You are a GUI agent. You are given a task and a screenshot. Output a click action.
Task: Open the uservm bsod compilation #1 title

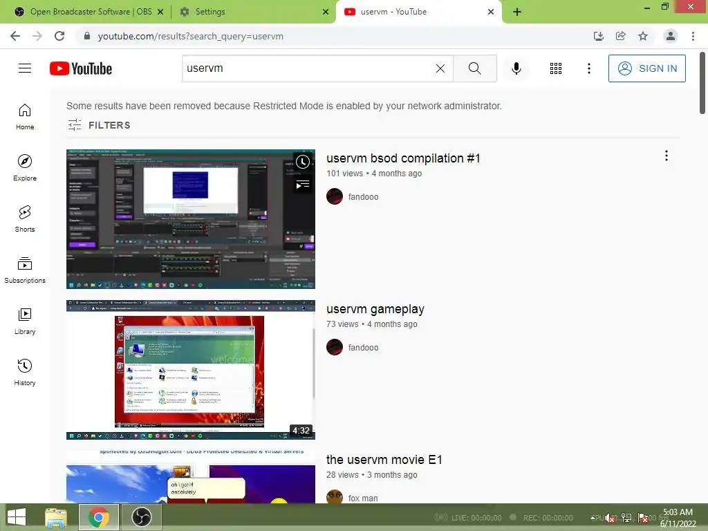[403, 158]
